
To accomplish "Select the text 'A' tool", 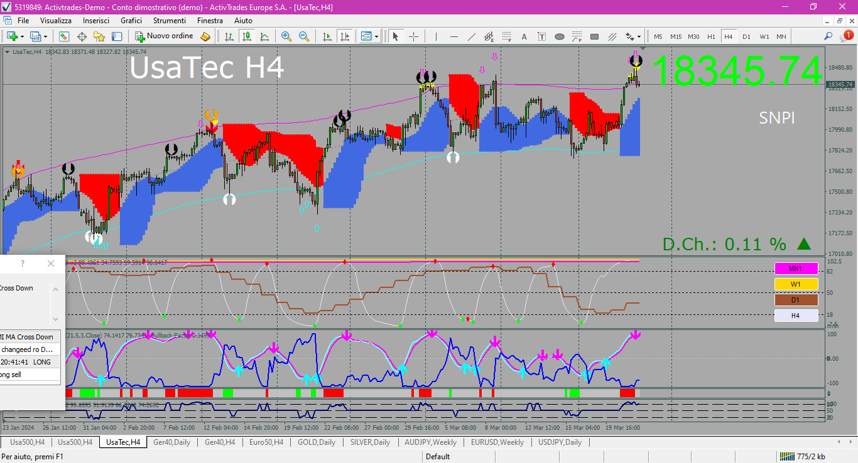I will click(524, 36).
